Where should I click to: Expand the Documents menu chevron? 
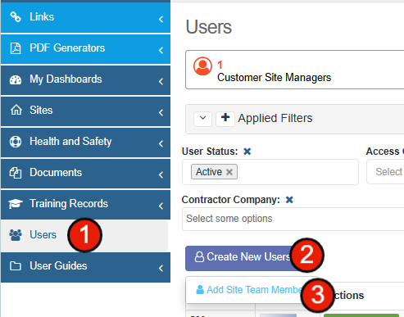[161, 174]
